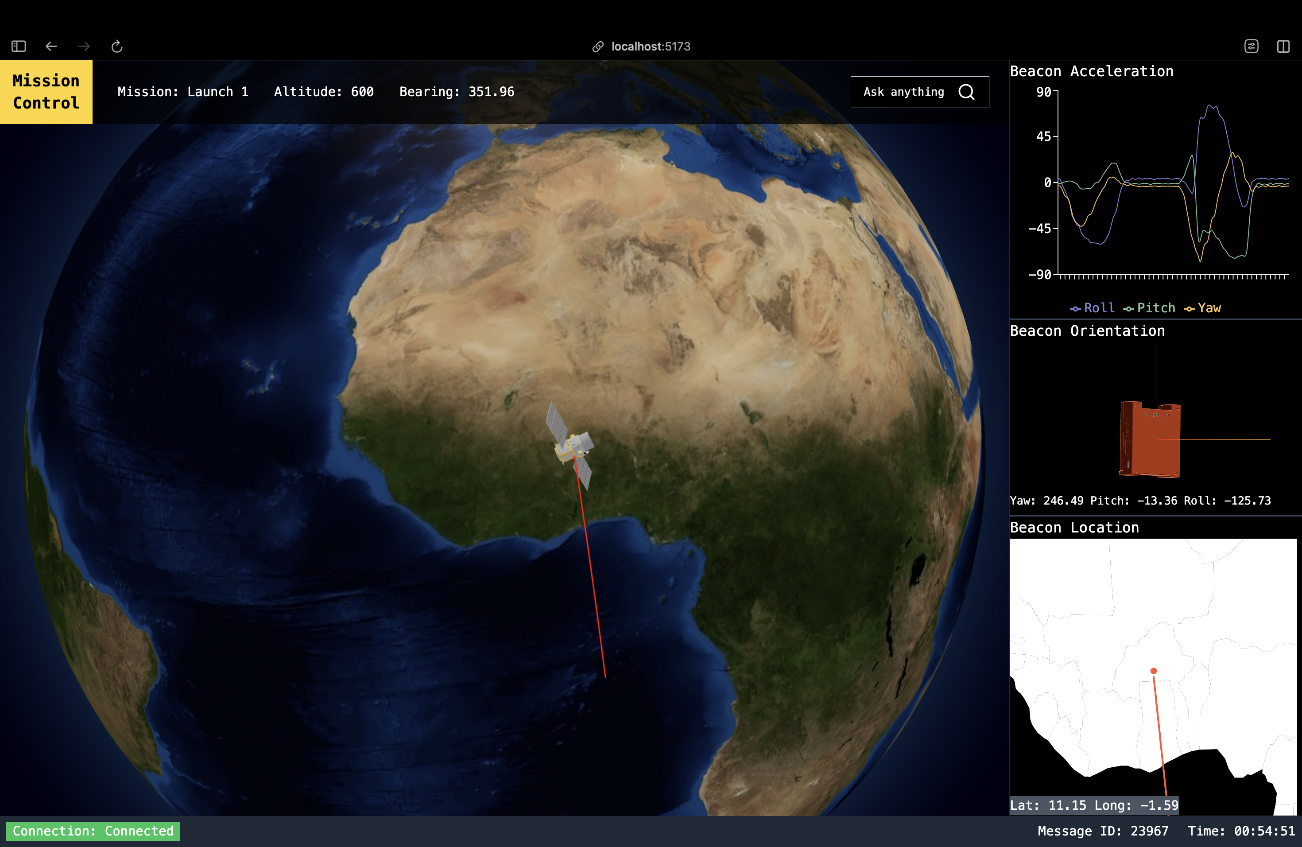Screen dimensions: 1302x847
Task: Open browser customization settings icon
Action: tap(1251, 47)
